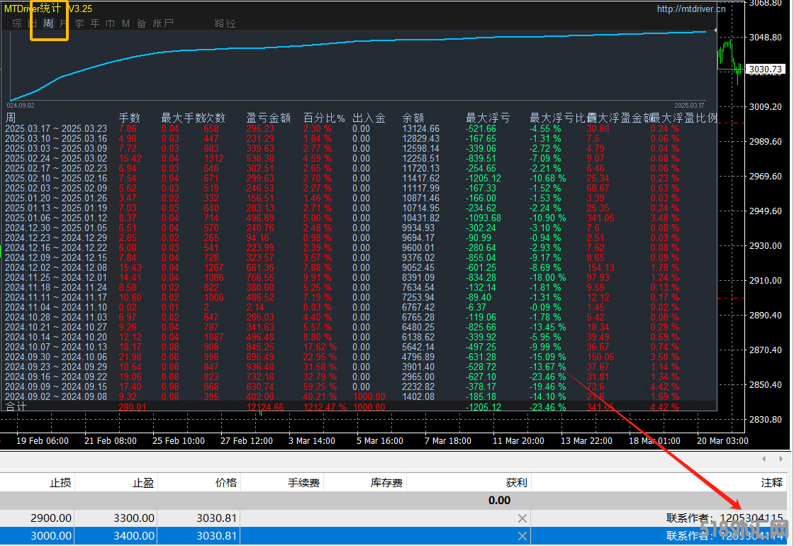This screenshot has height=546, width=794.
Task: Click the 合计 totals row label
Action: pos(16,407)
